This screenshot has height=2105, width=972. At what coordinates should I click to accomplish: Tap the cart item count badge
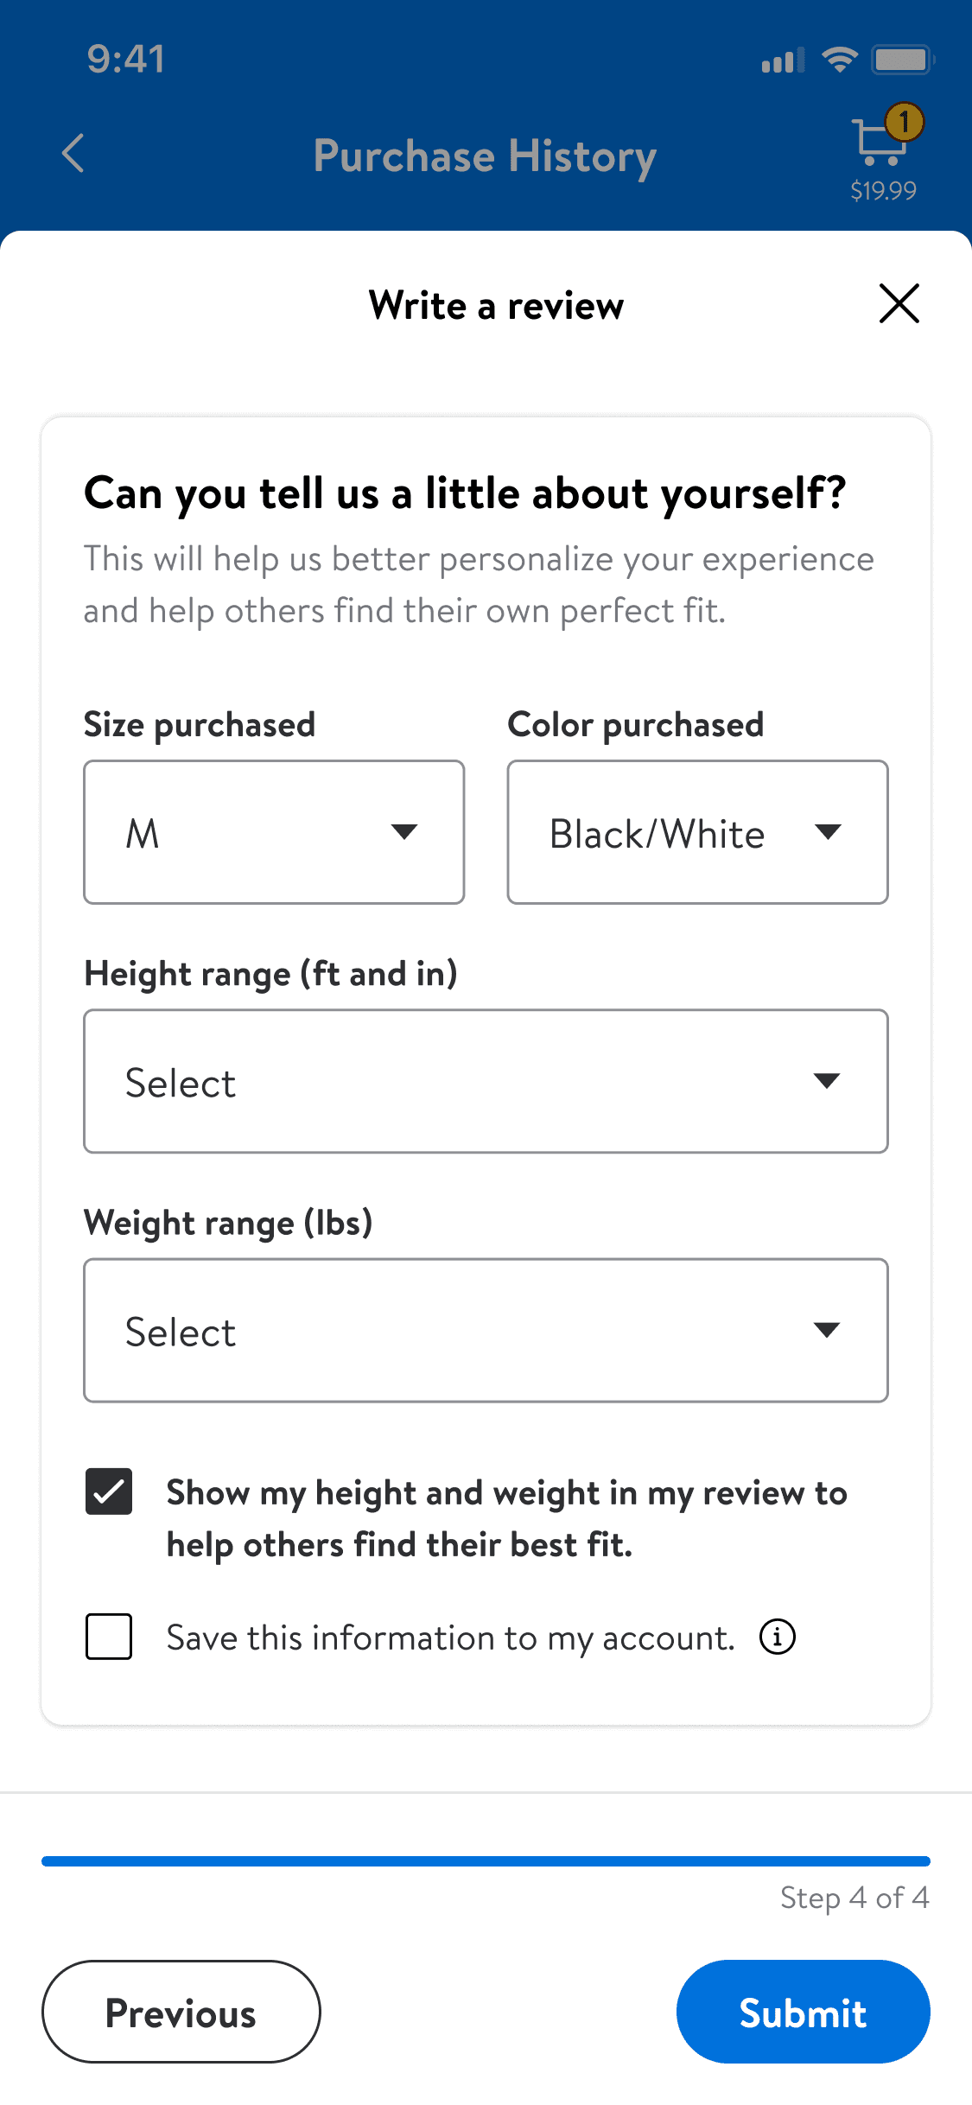click(905, 122)
